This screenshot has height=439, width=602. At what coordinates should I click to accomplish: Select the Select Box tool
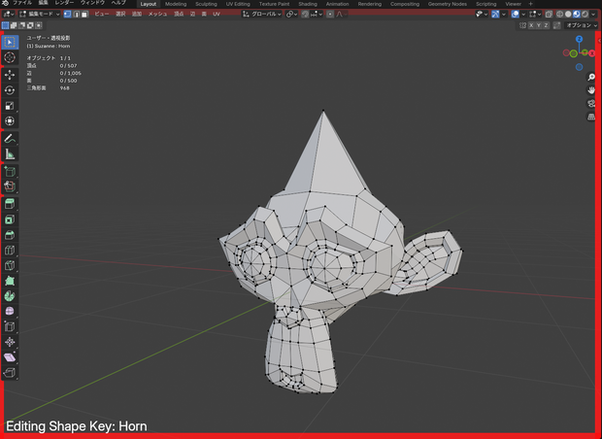pos(10,42)
